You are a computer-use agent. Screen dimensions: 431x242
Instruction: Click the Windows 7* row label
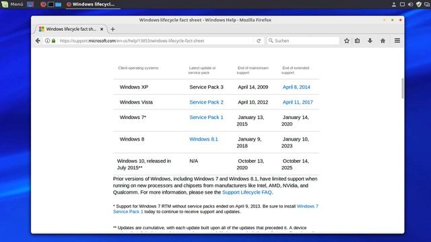tap(133, 117)
